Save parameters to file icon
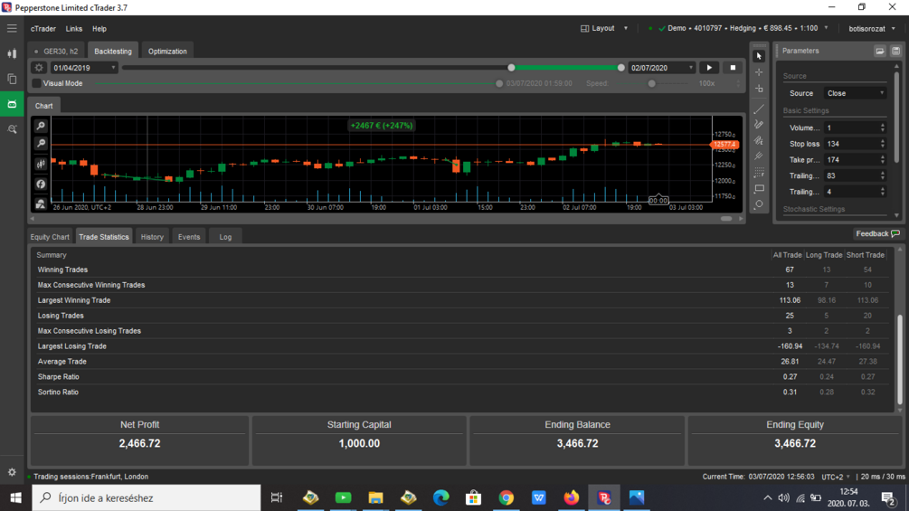 [x=895, y=51]
